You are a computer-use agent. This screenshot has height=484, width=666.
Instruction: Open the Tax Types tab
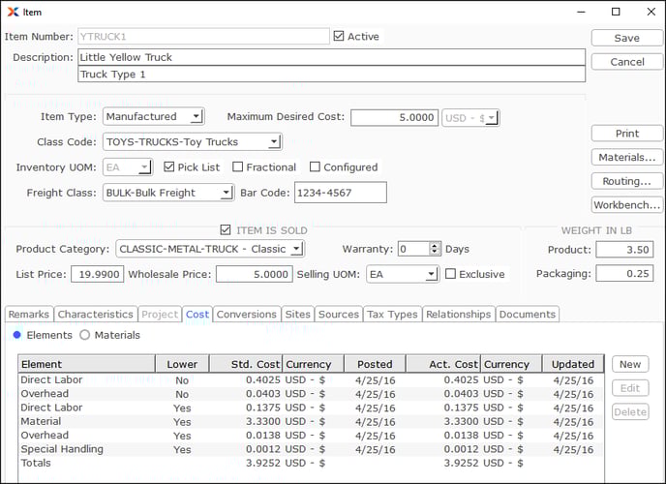[392, 315]
